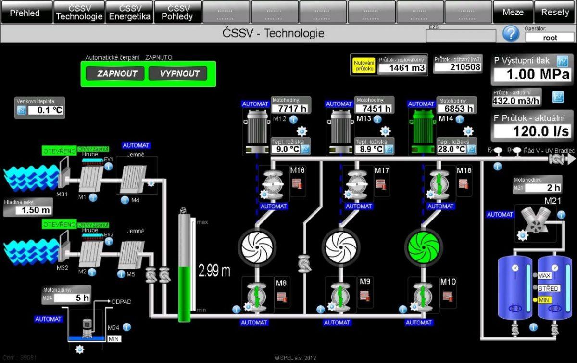The image size is (577, 363).
Task: Toggle the OTEVŘENO state at intake M31
Action: [x=60, y=150]
